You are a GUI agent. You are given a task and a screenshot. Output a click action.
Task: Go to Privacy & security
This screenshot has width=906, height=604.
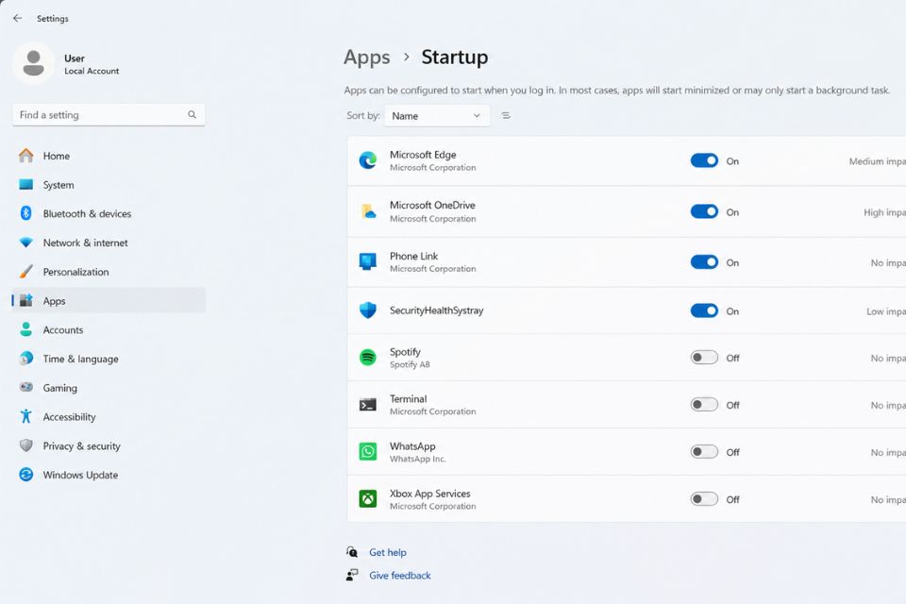(109, 445)
